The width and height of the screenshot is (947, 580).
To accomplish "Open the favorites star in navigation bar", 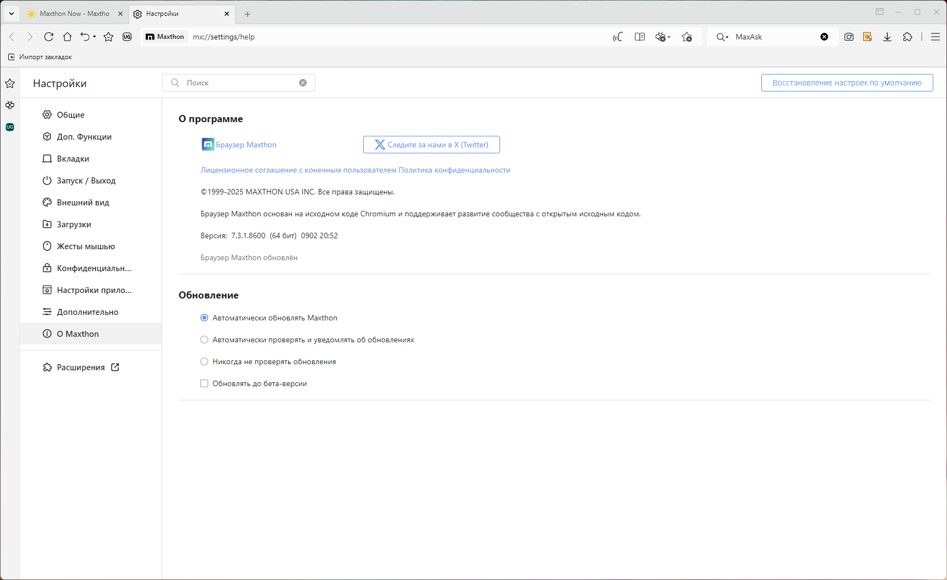I will tap(108, 37).
